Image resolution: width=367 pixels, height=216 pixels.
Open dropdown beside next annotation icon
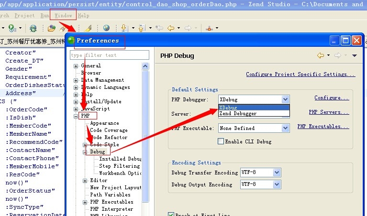133,28
